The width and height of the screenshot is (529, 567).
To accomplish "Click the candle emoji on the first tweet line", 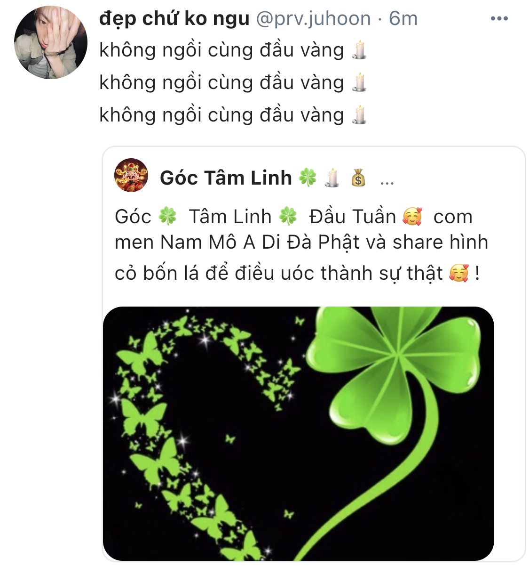I will [x=359, y=50].
